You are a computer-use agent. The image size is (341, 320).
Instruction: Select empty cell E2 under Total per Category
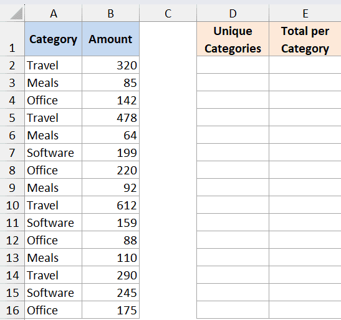point(305,65)
